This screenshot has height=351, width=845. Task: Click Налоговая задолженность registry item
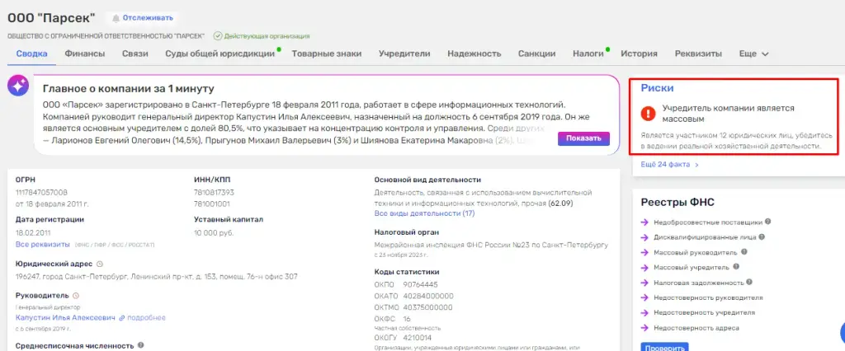click(x=698, y=283)
